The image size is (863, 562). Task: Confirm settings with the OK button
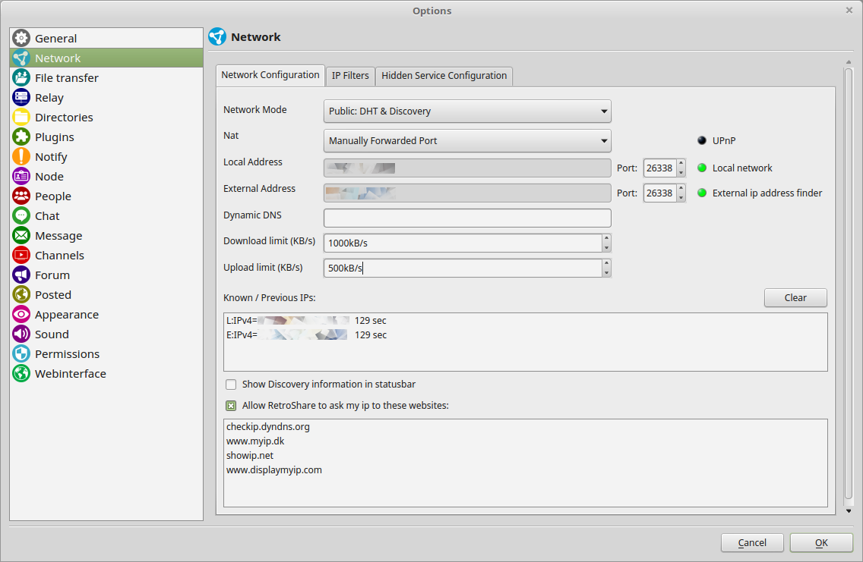(821, 543)
